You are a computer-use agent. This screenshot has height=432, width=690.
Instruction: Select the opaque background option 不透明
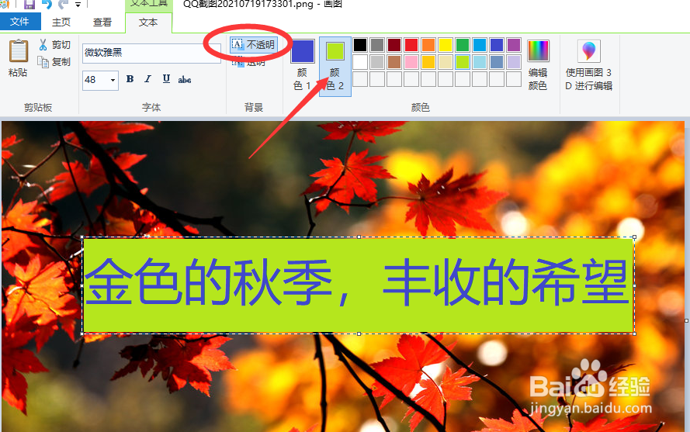(254, 44)
